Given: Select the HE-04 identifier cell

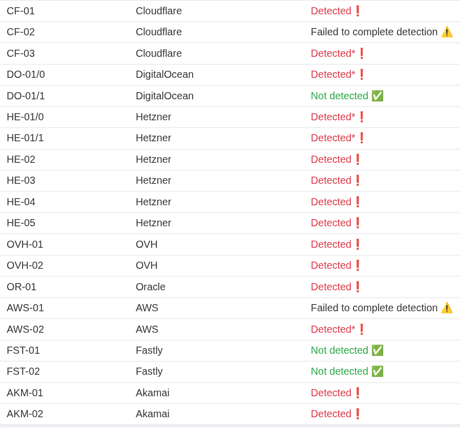Looking at the screenshot, I should tap(21, 202).
